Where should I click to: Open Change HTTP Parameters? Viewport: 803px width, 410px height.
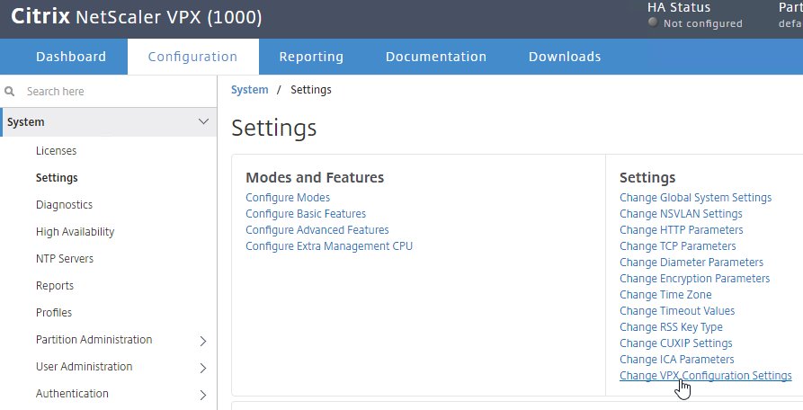(x=681, y=230)
